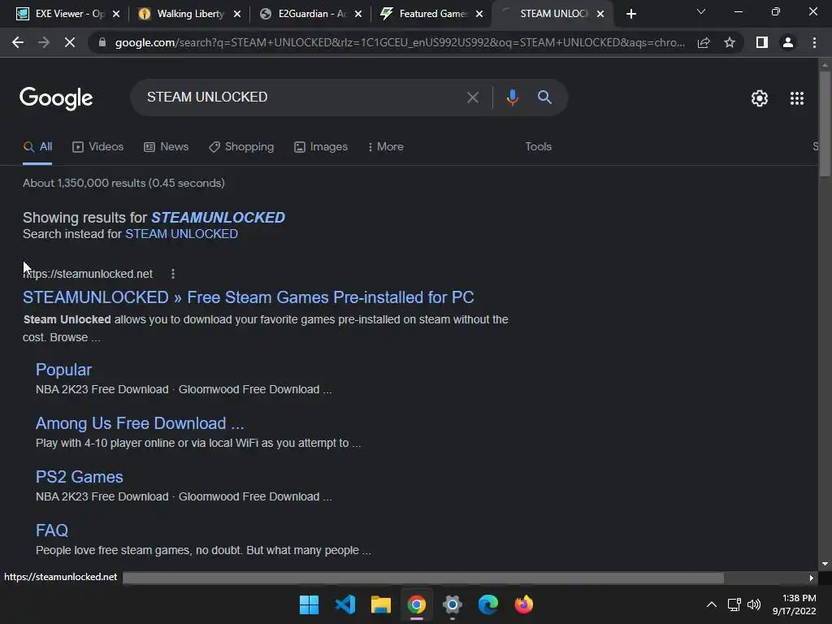The height and width of the screenshot is (624, 832).
Task: Filter results by News
Action: coord(166,147)
